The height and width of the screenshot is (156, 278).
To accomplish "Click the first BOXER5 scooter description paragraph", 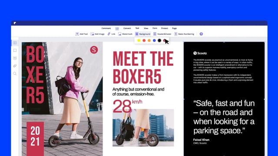I will pyautogui.click(x=223, y=65).
